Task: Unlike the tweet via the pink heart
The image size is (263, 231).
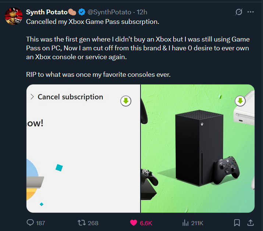Action: click(x=134, y=223)
